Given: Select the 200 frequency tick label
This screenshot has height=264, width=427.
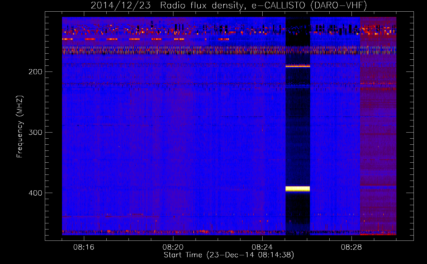Looking at the screenshot, I should [x=35, y=72].
